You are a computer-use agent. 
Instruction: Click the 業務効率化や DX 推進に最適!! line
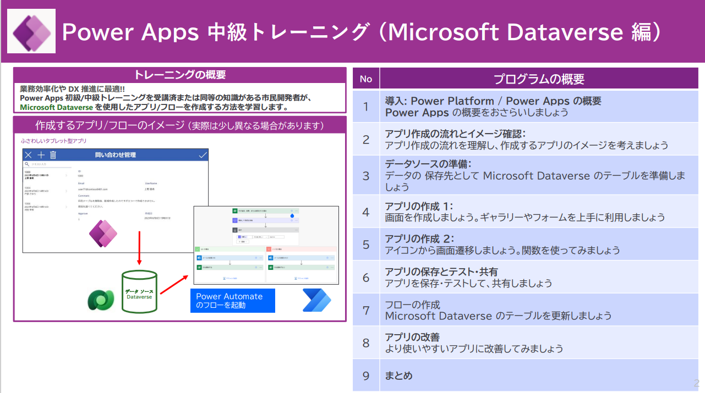point(72,89)
